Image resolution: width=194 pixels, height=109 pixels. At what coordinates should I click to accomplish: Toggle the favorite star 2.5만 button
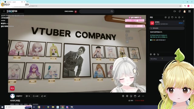pyautogui.click(x=35, y=96)
